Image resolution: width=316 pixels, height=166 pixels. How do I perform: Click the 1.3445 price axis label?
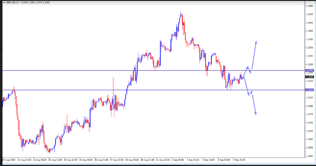[x=310, y=23]
